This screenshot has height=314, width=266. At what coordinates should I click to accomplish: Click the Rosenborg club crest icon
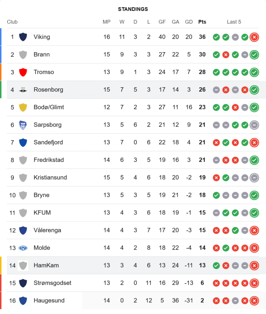point(23,90)
